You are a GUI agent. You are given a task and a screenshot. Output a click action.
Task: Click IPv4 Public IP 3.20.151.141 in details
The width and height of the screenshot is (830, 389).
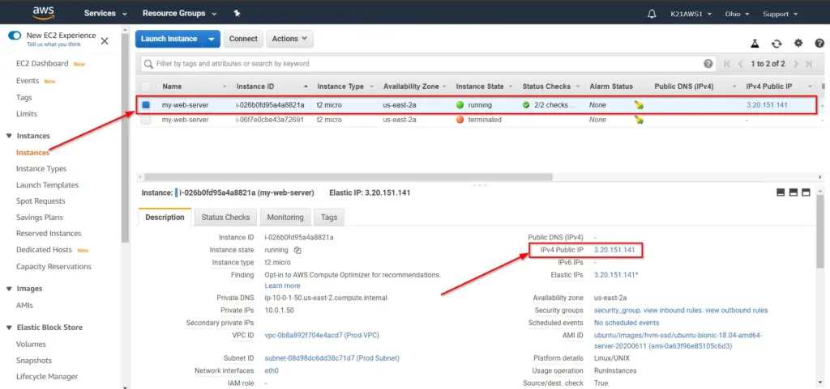point(614,250)
